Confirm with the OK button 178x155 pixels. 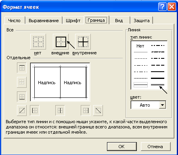(122, 147)
